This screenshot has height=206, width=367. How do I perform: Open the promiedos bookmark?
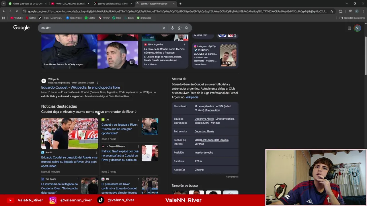144,18
